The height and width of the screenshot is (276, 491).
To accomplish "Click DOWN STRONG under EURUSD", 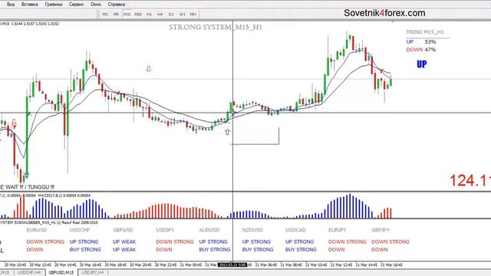I will coord(45,242).
